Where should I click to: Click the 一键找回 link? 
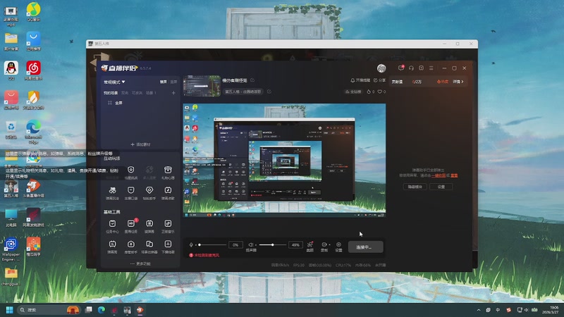(x=438, y=175)
